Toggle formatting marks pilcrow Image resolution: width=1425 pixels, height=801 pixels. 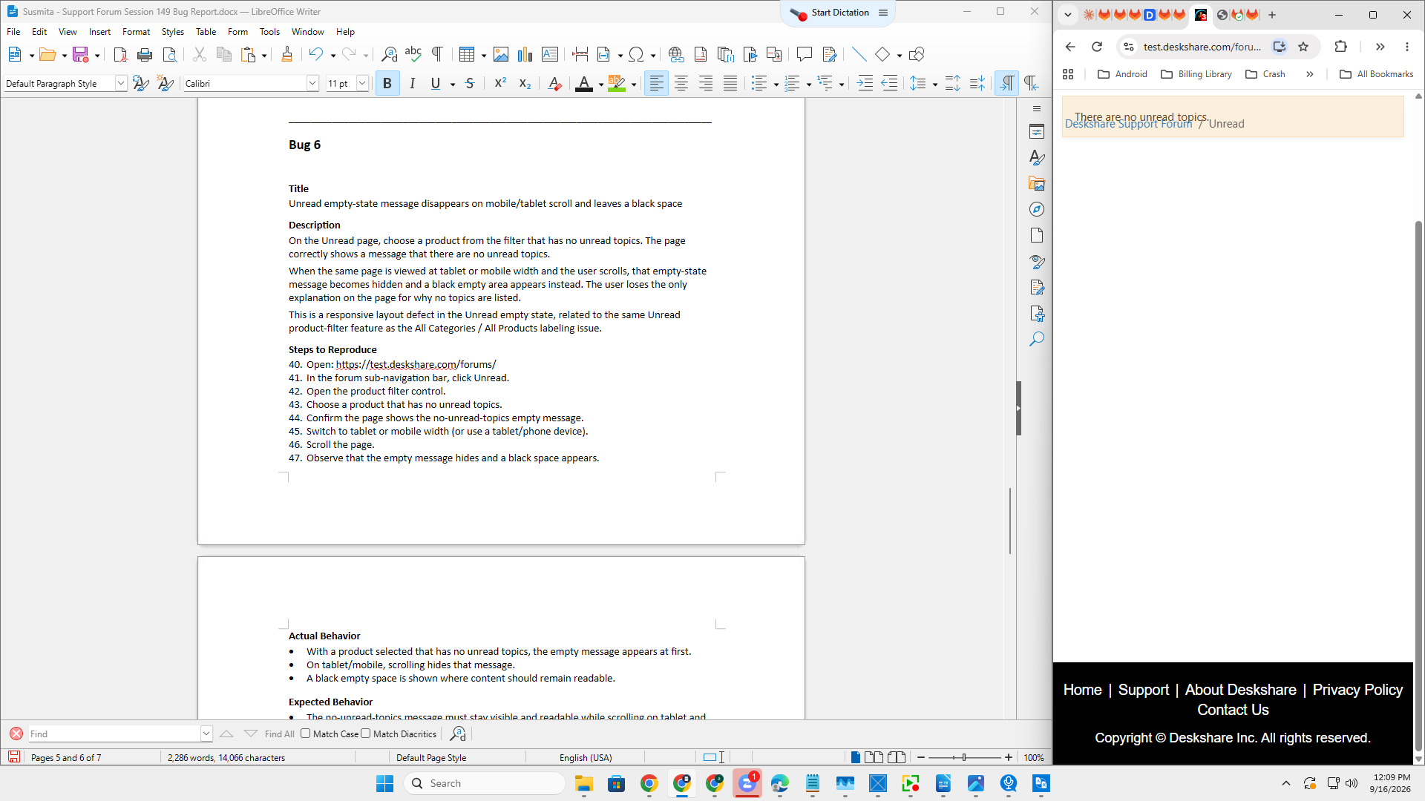pos(438,54)
